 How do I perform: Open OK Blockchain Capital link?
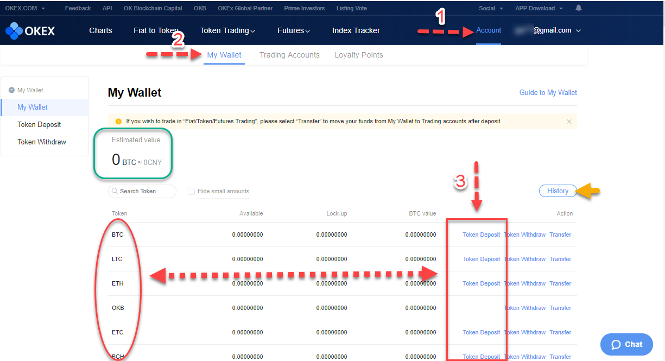click(153, 8)
